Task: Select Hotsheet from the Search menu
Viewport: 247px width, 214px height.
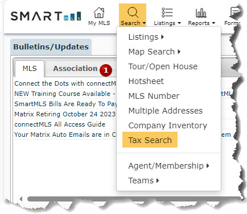Action: click(146, 81)
